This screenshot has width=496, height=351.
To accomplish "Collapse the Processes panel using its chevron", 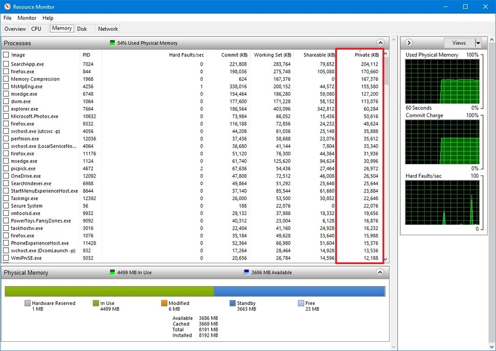I will (380, 43).
